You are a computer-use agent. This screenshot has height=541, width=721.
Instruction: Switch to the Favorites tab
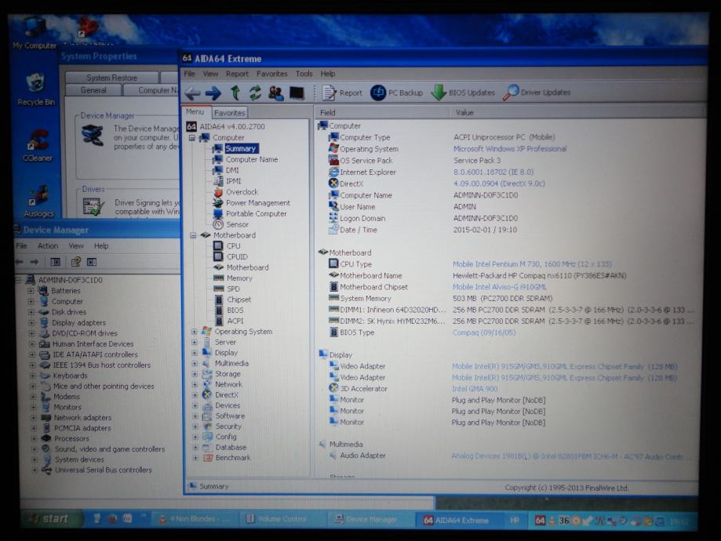click(x=230, y=113)
